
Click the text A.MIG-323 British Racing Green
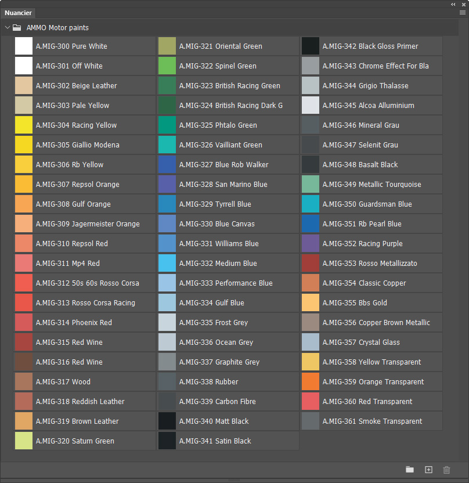click(x=230, y=86)
